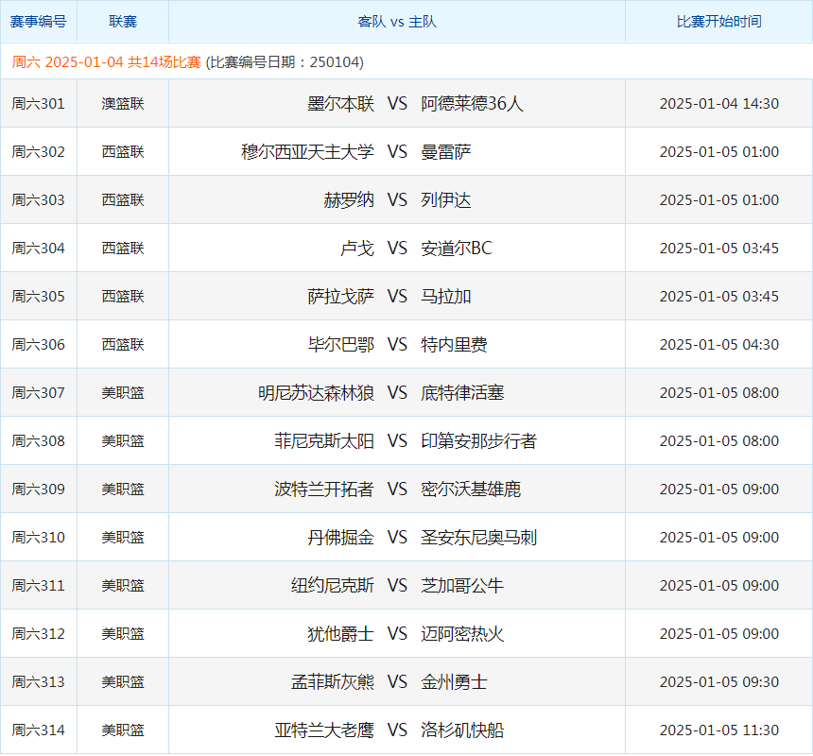Click team name 明尼苏达森林狼
The image size is (813, 756).
click(316, 393)
